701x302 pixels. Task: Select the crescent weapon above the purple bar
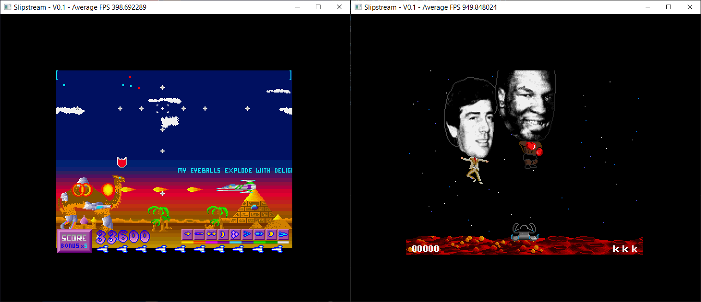223,234
